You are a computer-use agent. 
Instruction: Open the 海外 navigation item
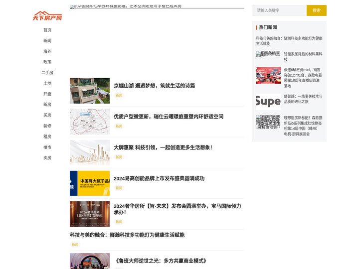click(x=47, y=51)
